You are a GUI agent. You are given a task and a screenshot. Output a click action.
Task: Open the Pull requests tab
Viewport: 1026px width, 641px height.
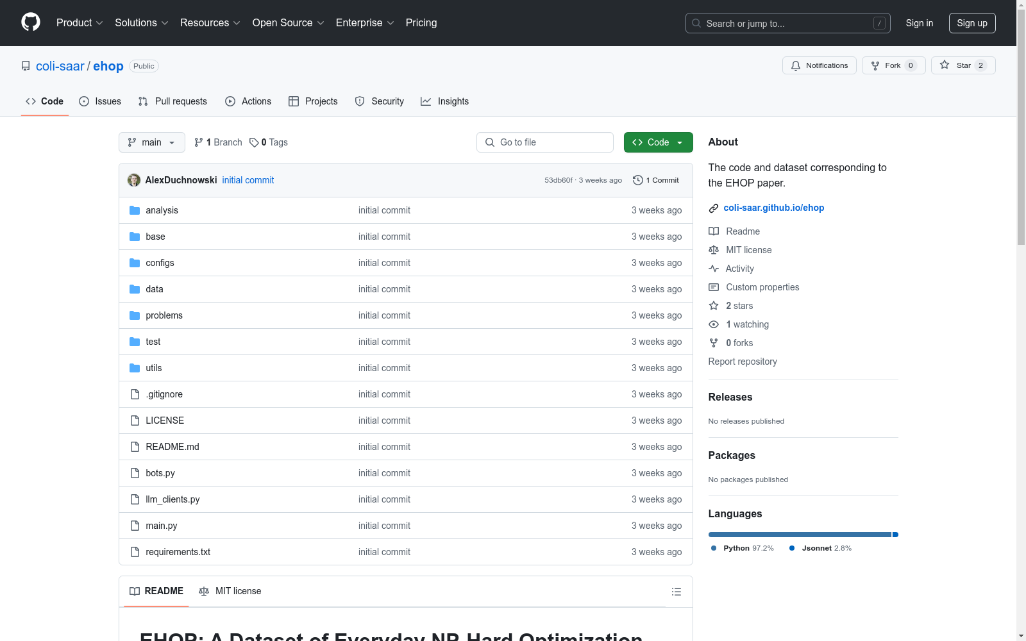pos(172,101)
